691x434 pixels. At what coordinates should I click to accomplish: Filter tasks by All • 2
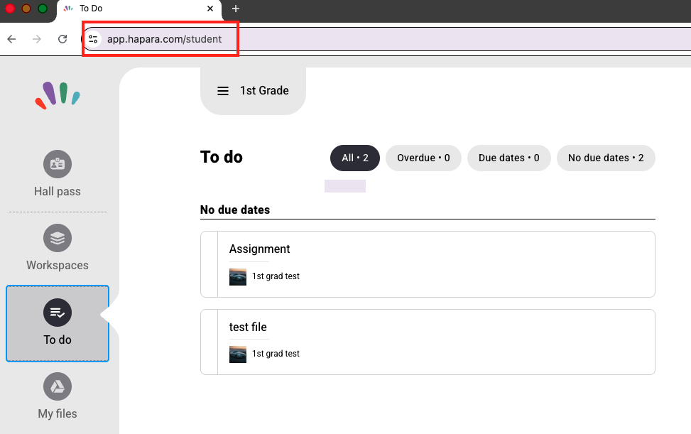click(355, 158)
